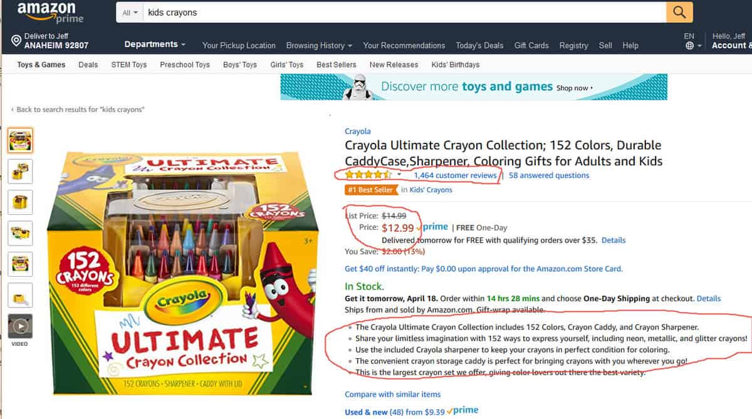Click the toys and games banner

pos(473,87)
